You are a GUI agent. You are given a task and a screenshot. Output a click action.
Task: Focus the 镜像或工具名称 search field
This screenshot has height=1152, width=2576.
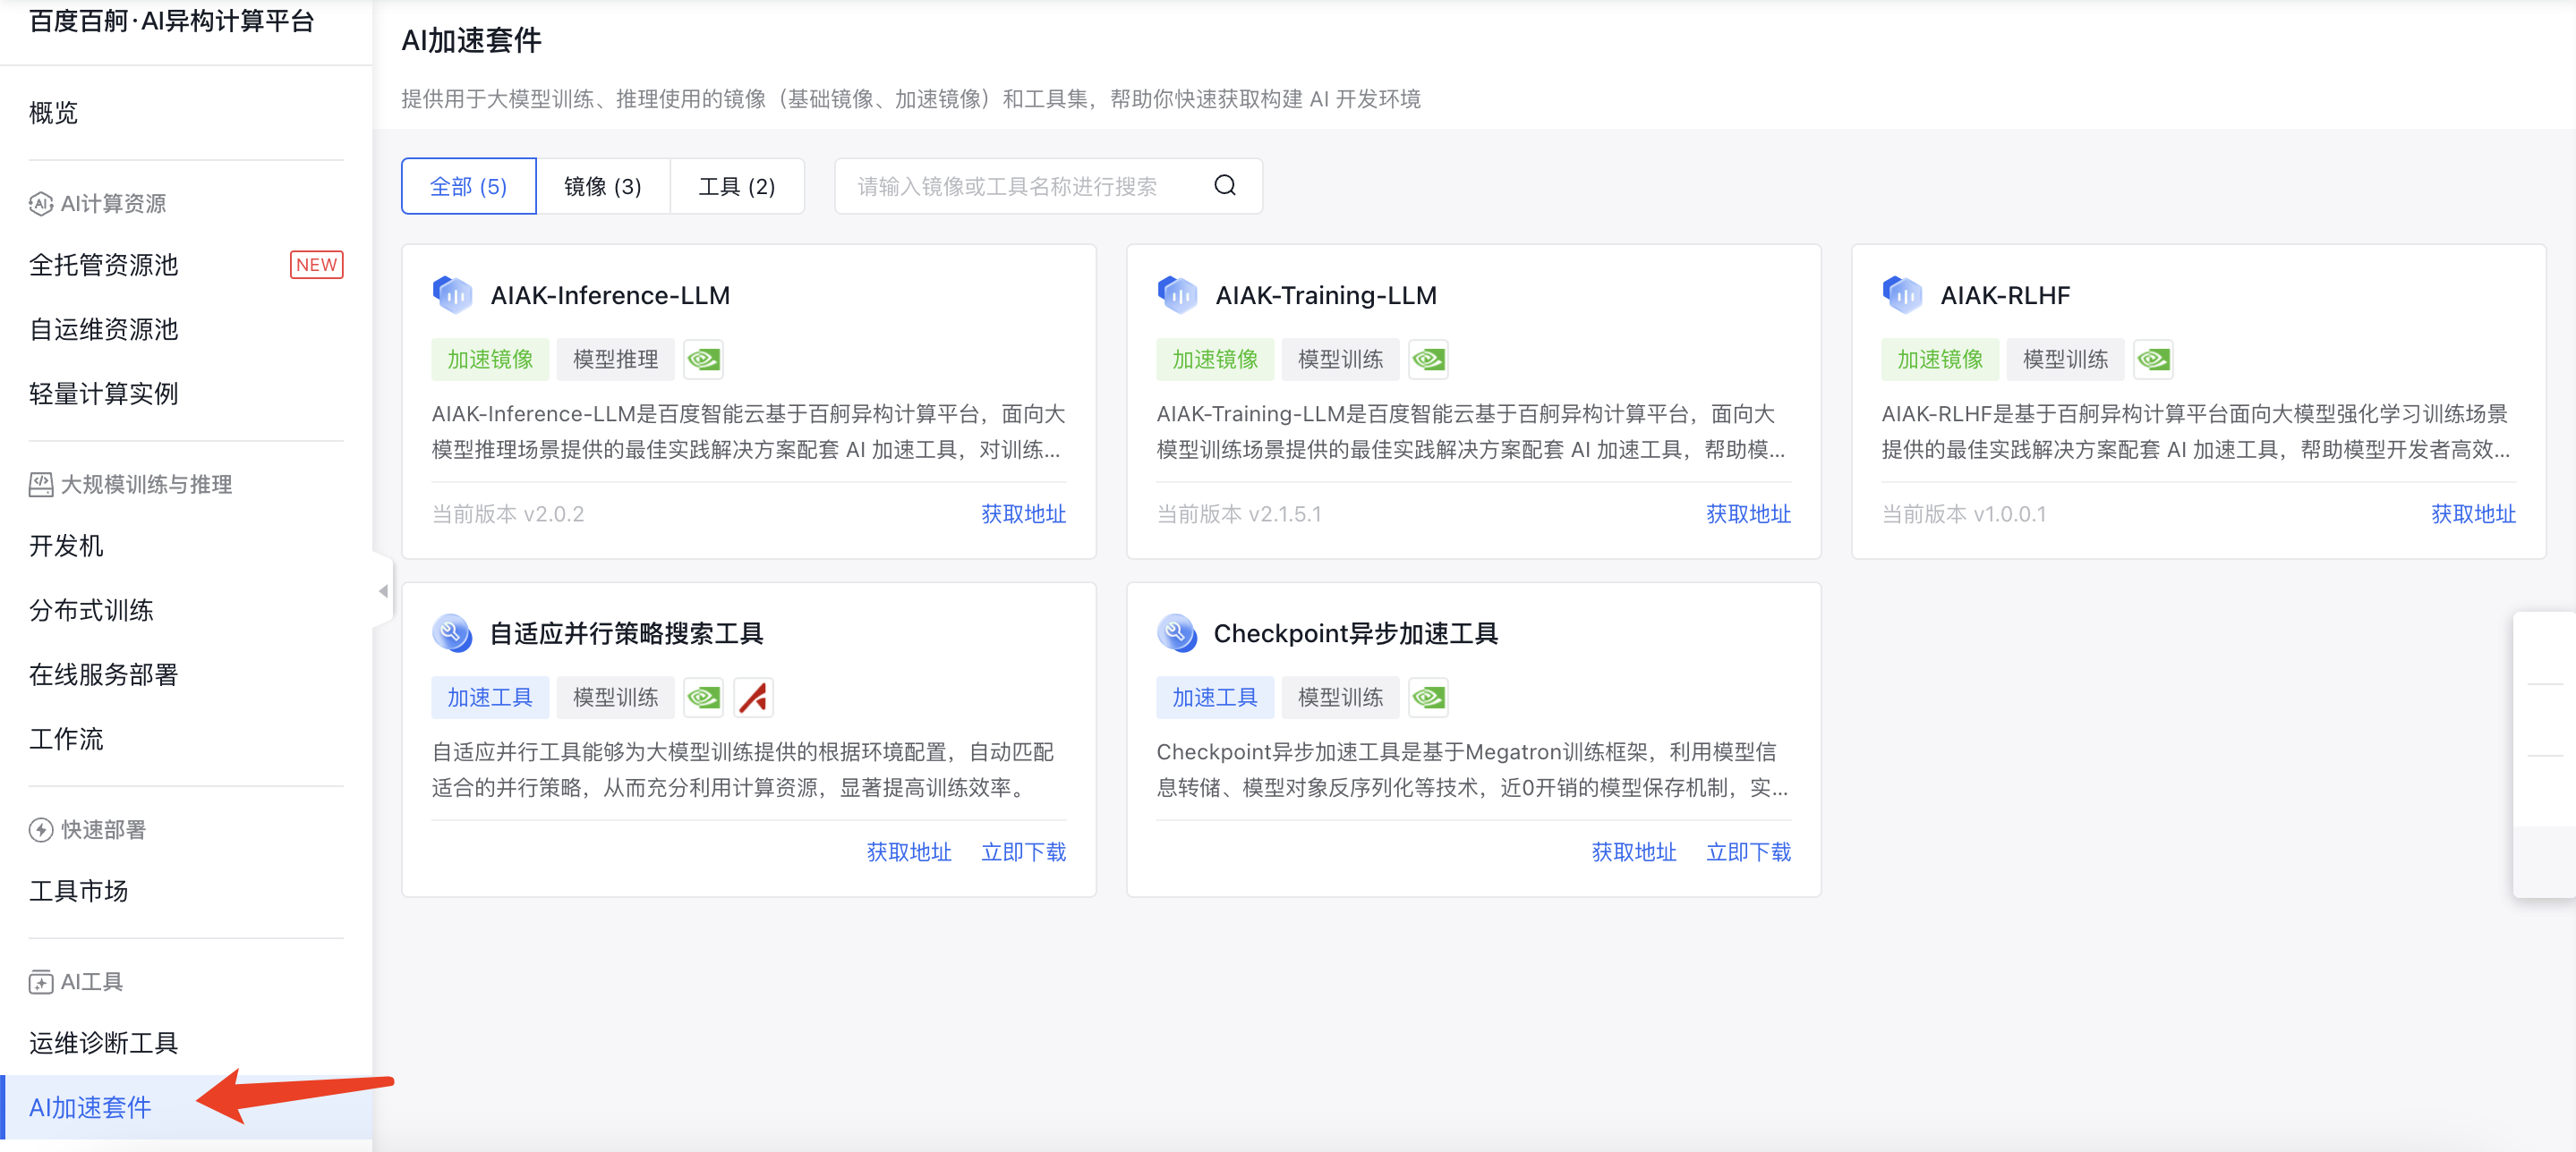1048,187
